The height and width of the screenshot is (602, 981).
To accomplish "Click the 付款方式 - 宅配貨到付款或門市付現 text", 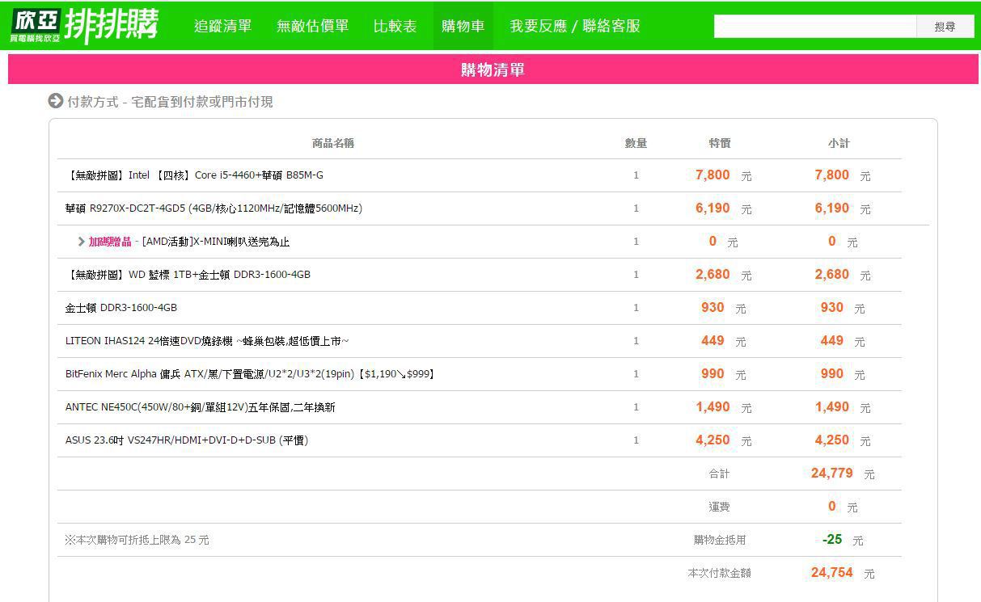I will point(170,102).
